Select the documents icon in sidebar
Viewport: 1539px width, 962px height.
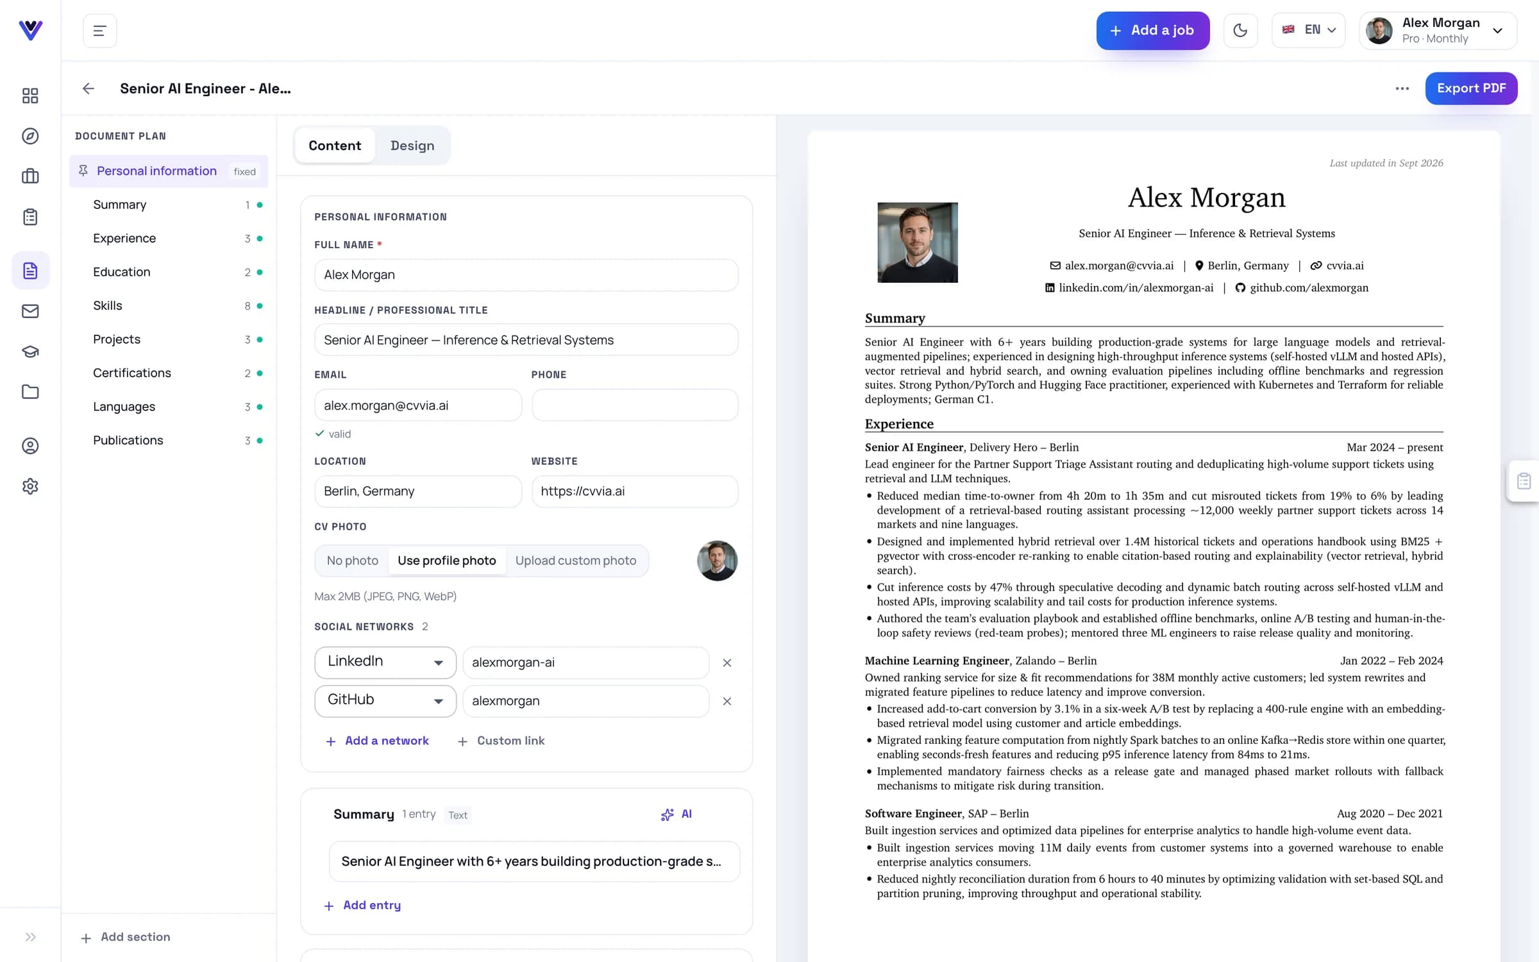coord(30,271)
